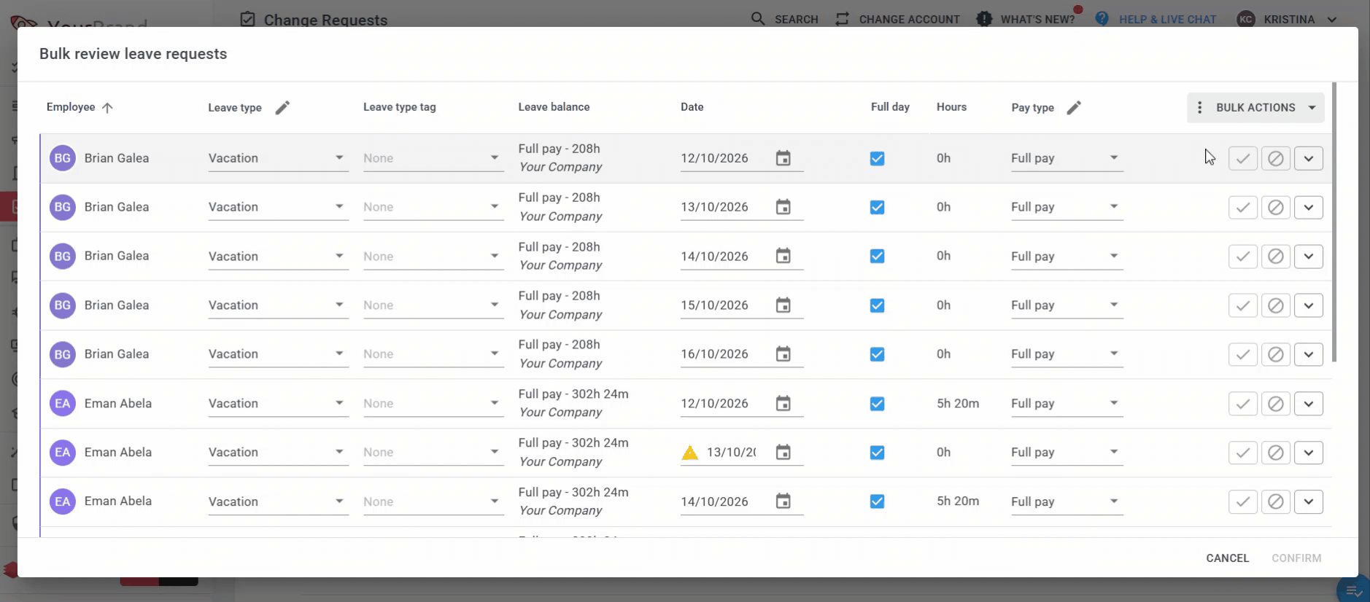This screenshot has width=1370, height=602.
Task: Click Search label in top bar
Action: click(796, 20)
